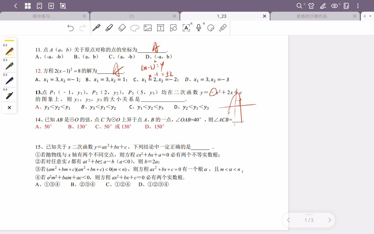Undo the last stroke
This screenshot has width=374, height=234.
(70, 28)
